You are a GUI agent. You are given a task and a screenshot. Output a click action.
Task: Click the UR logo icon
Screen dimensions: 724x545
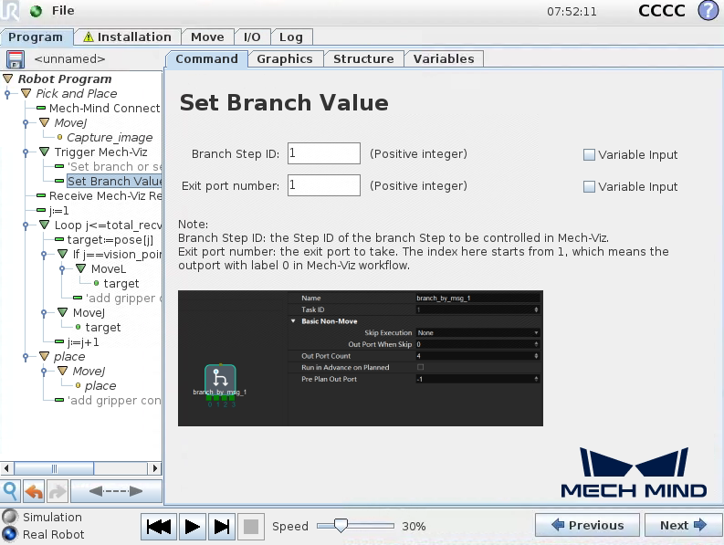pos(10,10)
